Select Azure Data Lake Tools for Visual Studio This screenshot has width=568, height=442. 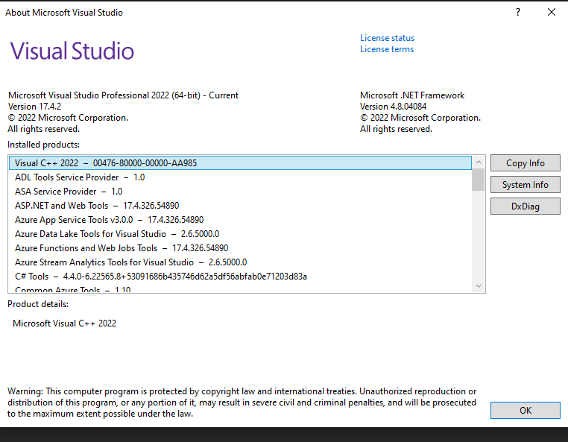pos(240,234)
